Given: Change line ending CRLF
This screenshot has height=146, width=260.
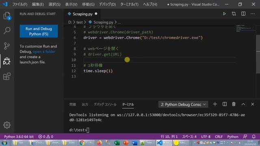Looking at the screenshot, I should (x=219, y=137).
